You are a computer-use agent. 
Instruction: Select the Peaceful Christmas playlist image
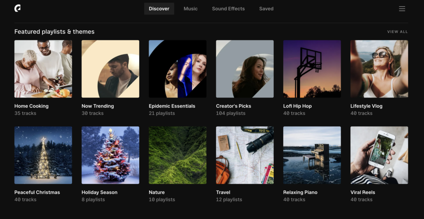(x=43, y=155)
